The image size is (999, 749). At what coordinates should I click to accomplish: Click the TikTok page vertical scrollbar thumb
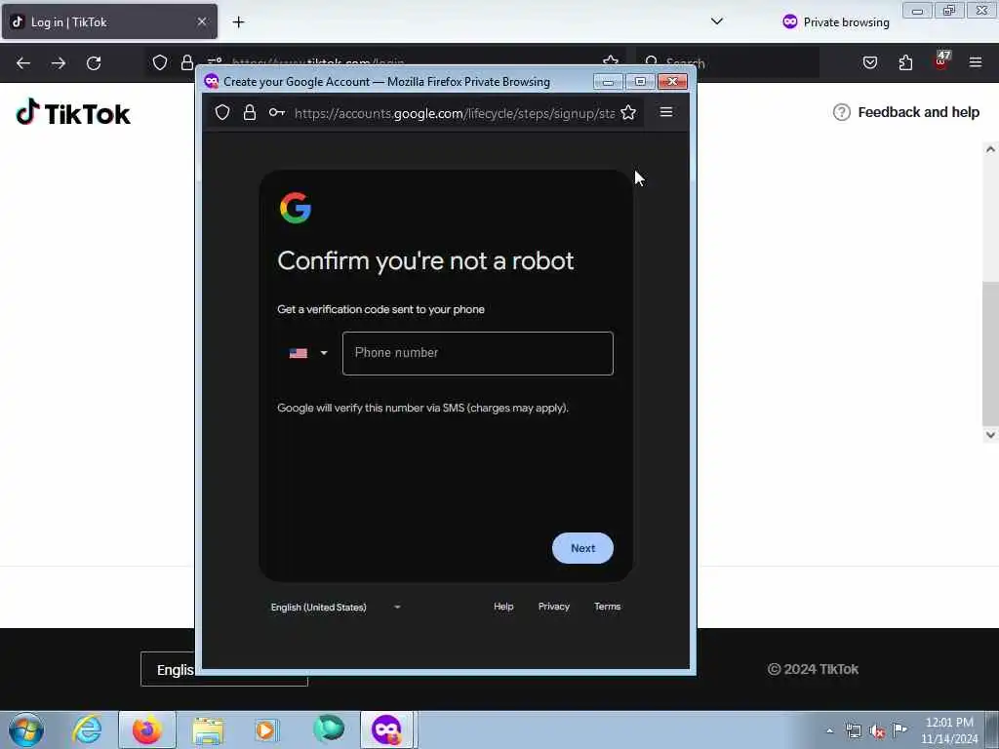(x=990, y=353)
